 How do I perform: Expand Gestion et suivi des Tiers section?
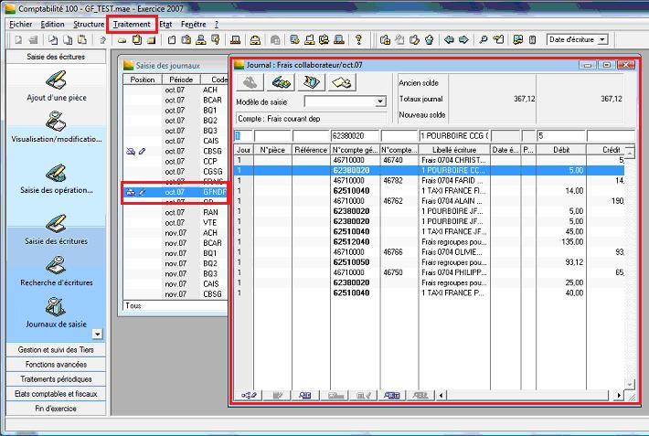(x=55, y=350)
